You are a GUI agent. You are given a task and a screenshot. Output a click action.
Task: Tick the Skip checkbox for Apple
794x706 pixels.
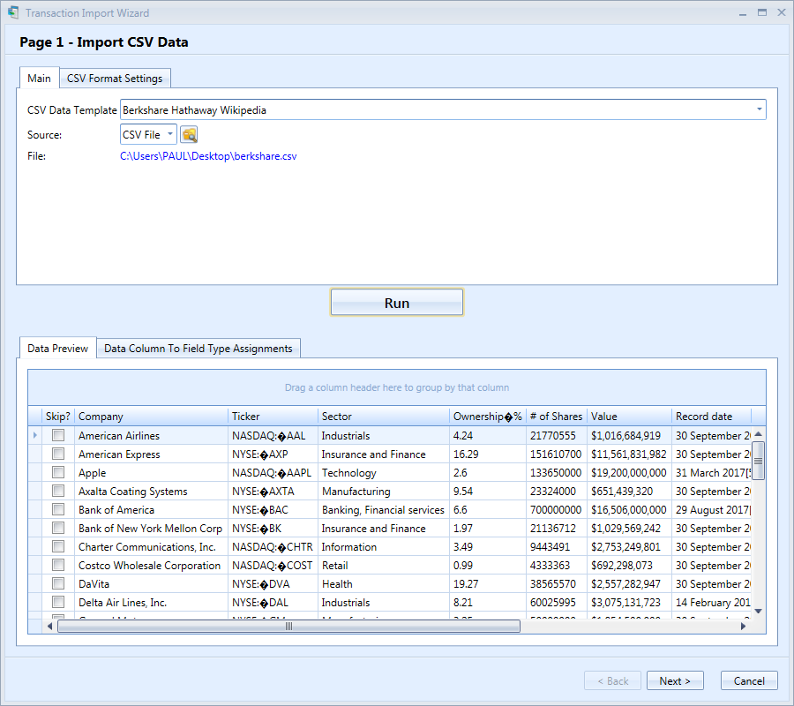click(58, 472)
